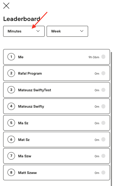The height and width of the screenshot is (186, 116).
Task: Select the Matt Szww name
Action: (27, 173)
